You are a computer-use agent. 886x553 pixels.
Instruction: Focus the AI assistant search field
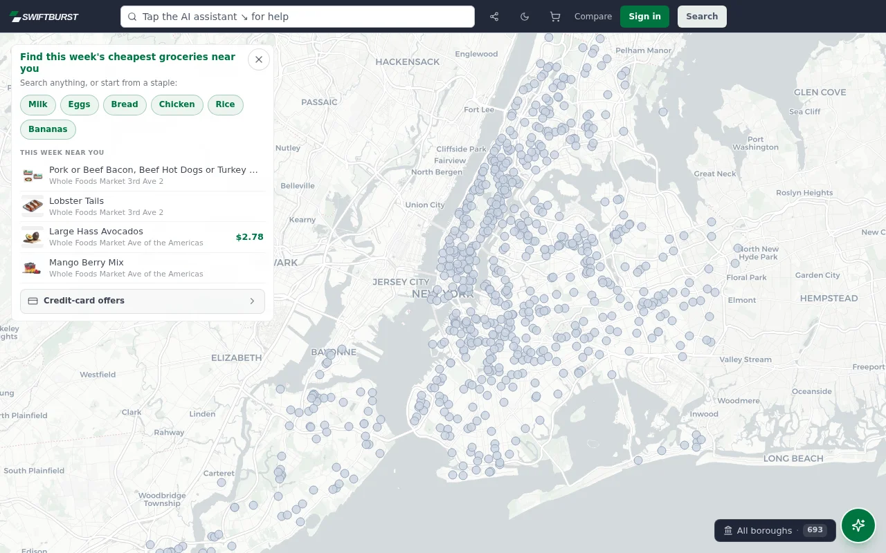tap(298, 17)
